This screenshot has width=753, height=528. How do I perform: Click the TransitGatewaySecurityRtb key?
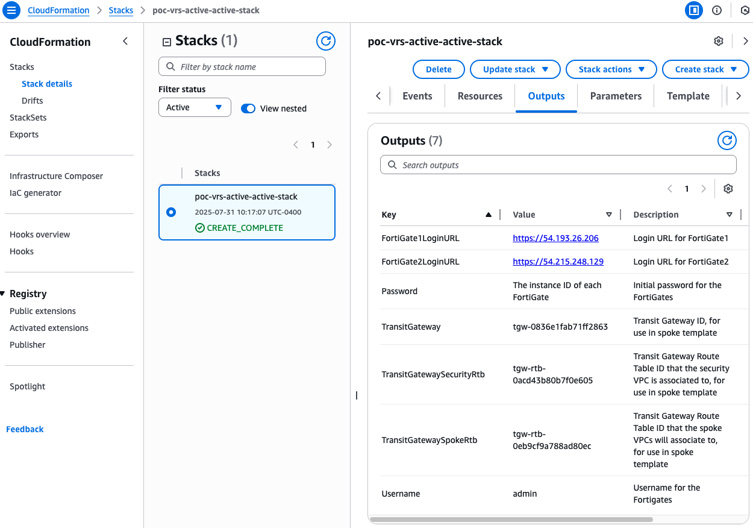[433, 374]
